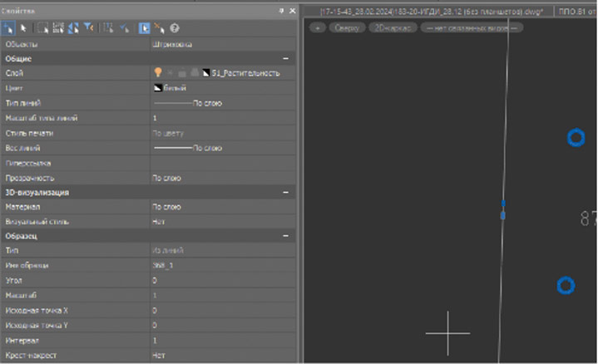598x364 pixels.
Task: Click the layer color swatch before 51_Растительность
Action: pyautogui.click(x=206, y=73)
